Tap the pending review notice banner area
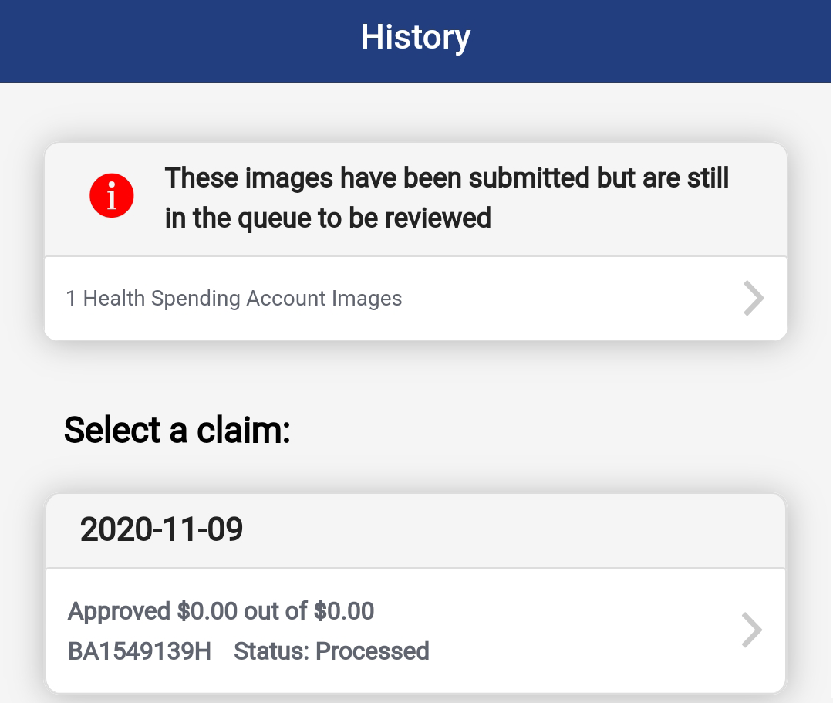The height and width of the screenshot is (703, 833). coord(416,199)
